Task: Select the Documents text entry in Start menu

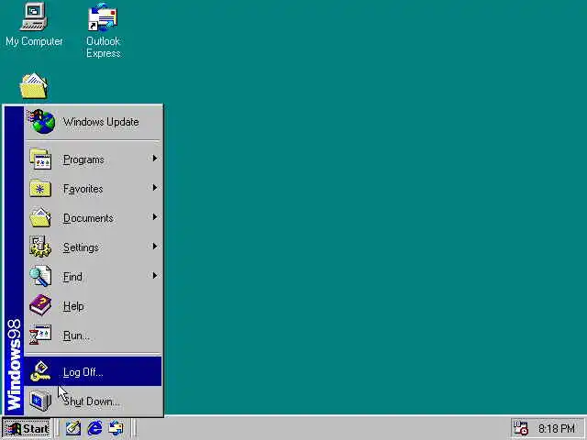Action: click(88, 218)
